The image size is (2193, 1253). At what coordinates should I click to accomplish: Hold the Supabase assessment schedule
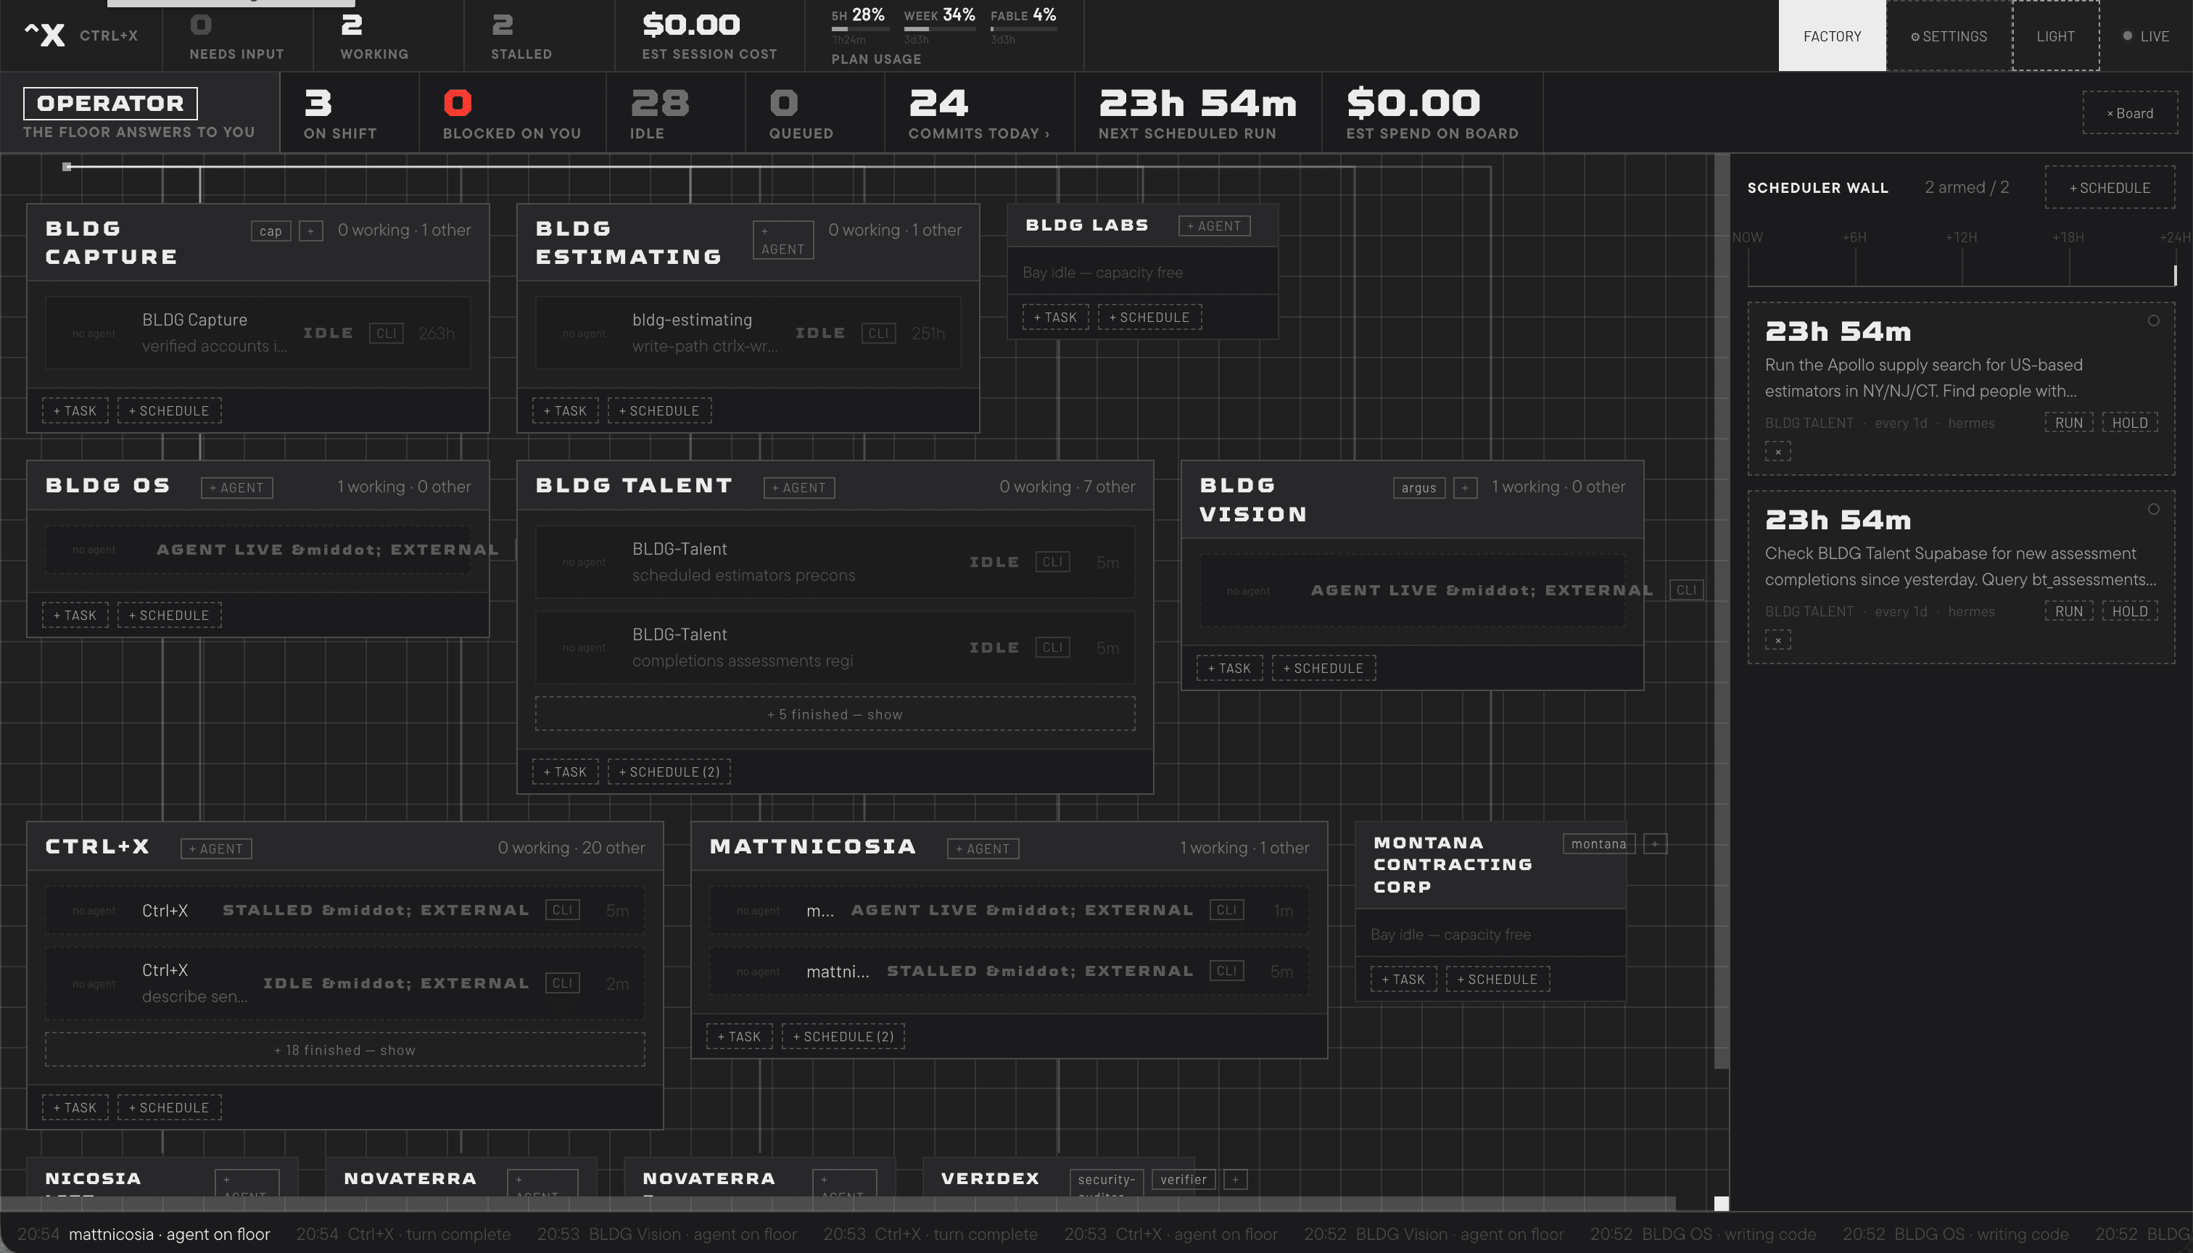(2129, 612)
